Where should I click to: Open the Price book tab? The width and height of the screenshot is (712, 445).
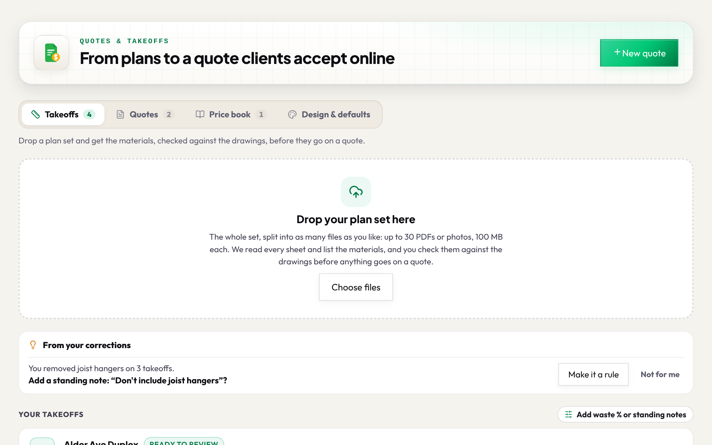[x=231, y=114]
